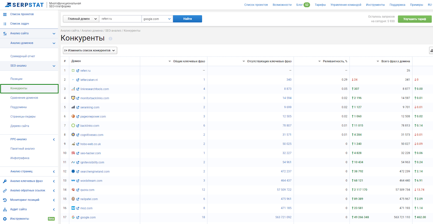Open external link icon for moz.com

78,208
